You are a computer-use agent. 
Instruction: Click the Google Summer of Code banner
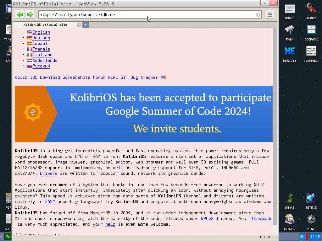pos(144,114)
